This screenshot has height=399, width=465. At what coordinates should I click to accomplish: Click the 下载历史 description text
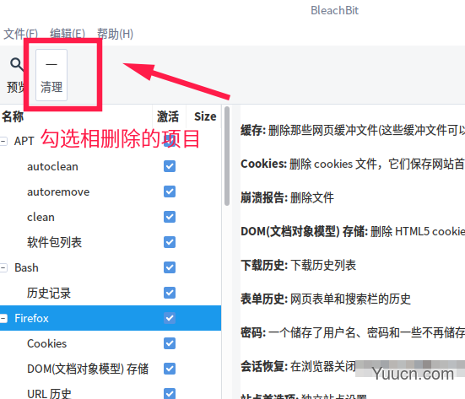click(298, 266)
